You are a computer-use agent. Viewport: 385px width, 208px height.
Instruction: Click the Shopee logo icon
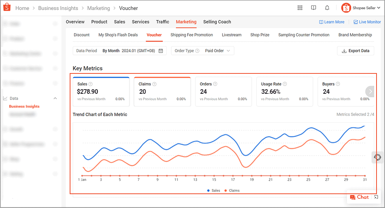[x=7, y=8]
